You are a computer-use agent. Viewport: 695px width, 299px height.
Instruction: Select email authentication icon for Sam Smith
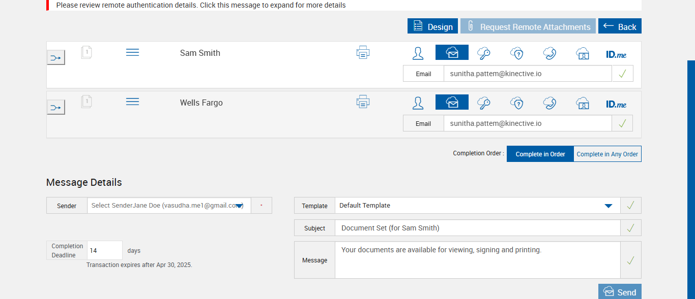pyautogui.click(x=452, y=53)
